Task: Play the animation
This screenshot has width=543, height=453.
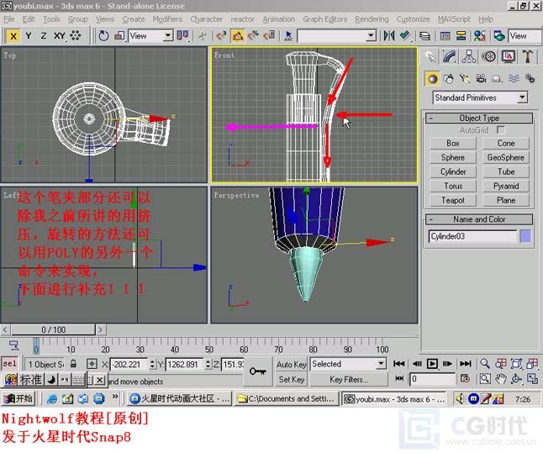Action: 432,364
